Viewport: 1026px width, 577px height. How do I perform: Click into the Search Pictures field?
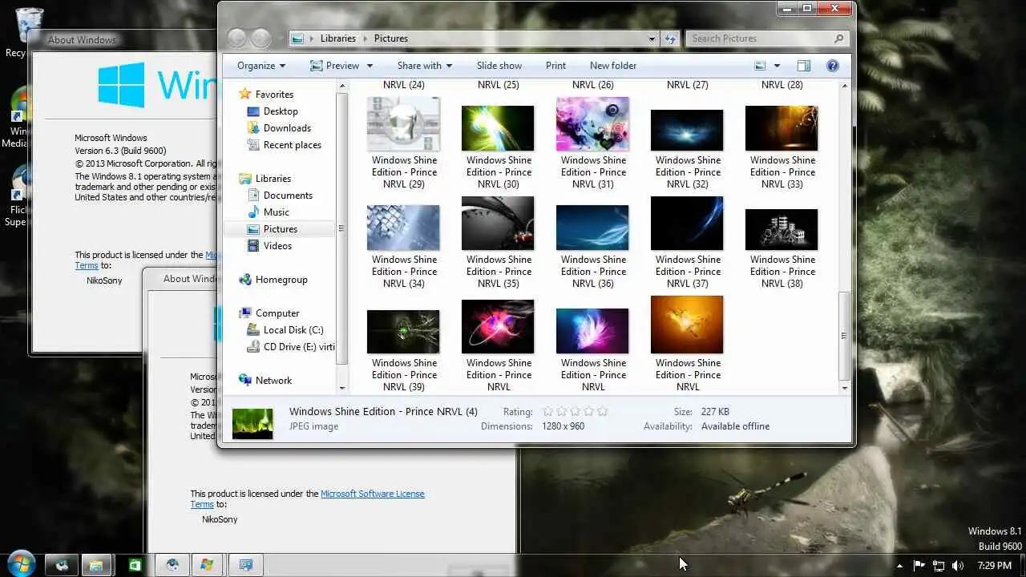tap(760, 38)
